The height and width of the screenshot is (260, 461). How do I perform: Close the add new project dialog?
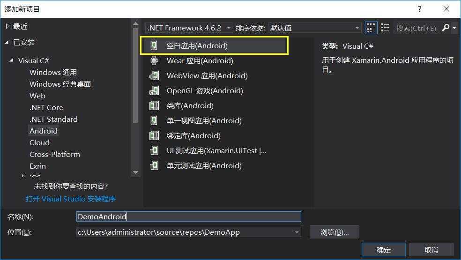[x=446, y=9]
